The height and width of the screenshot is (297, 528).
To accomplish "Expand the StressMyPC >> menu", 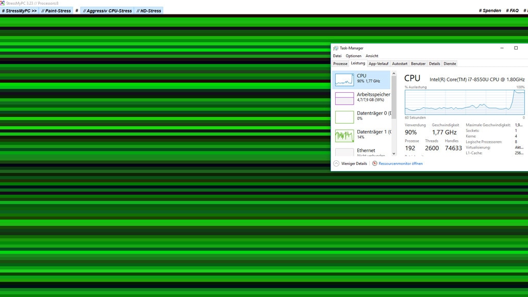I will click(x=20, y=10).
